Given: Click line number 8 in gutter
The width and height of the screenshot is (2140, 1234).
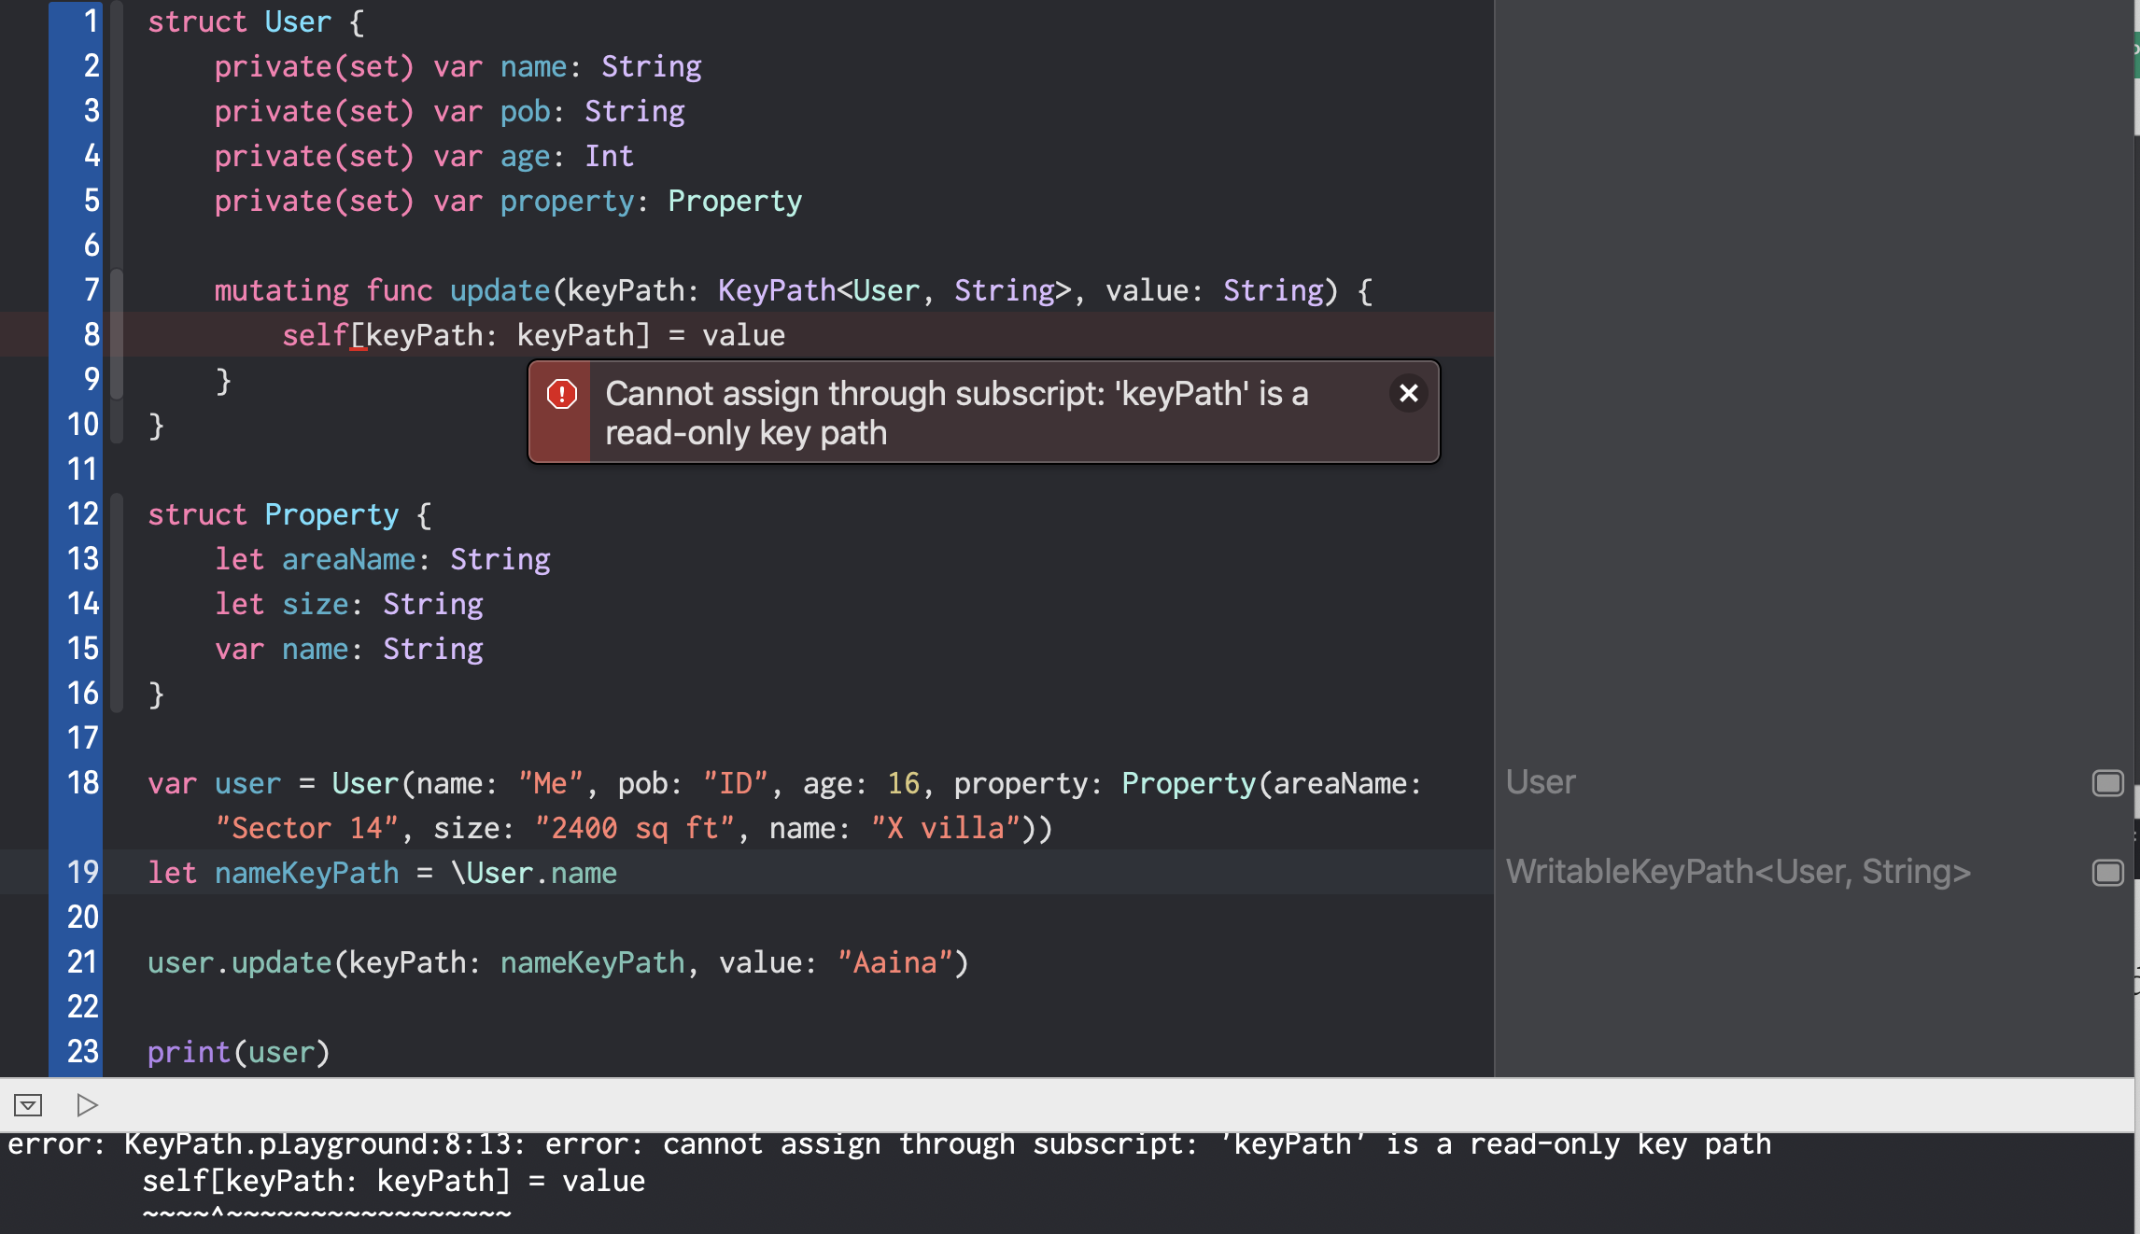Looking at the screenshot, I should point(91,334).
